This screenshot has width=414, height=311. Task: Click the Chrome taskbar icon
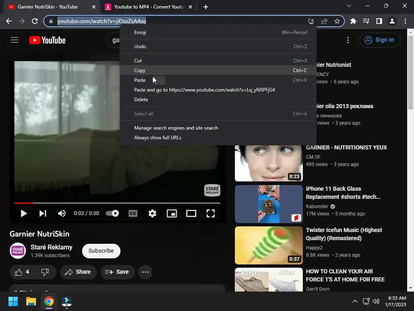(49, 301)
